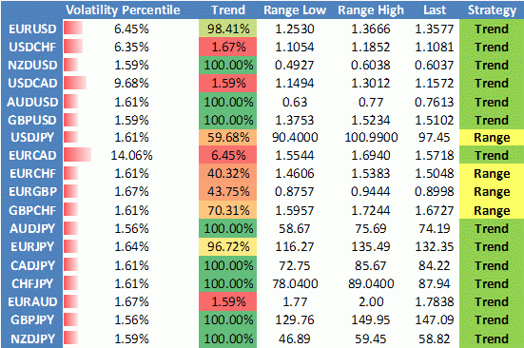
Task: Click the Strategy column header
Action: coord(492,10)
